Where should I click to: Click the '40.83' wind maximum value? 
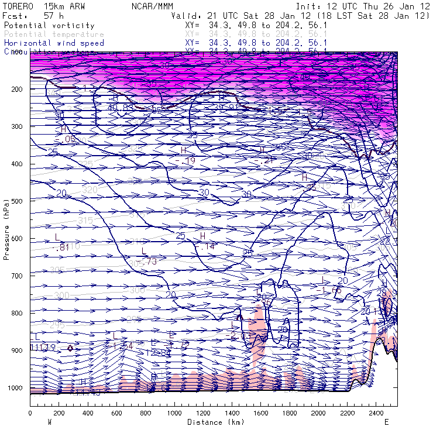pyautogui.click(x=120, y=108)
